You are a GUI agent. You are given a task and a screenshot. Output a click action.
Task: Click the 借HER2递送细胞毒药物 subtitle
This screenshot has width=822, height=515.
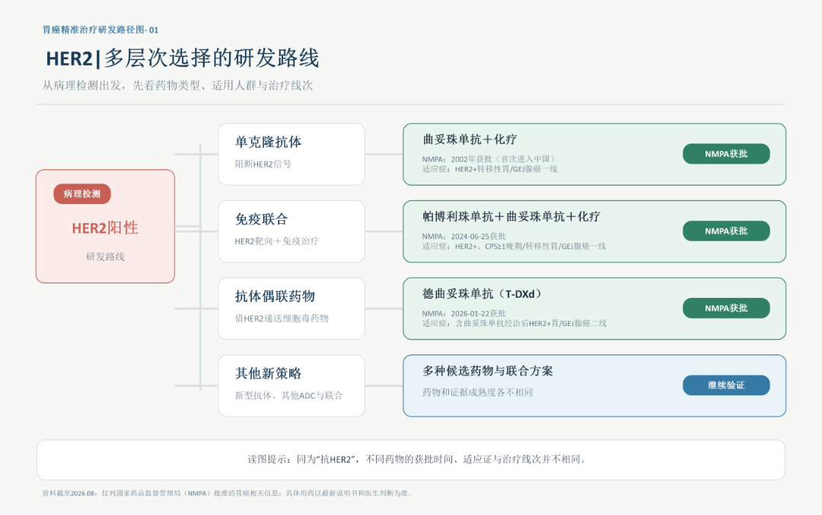click(282, 318)
